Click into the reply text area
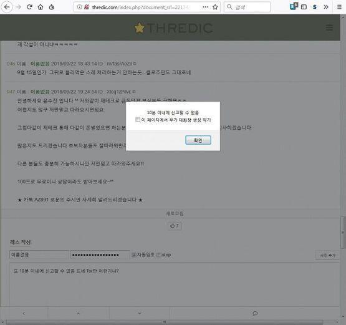Screen dimensions: 346x325 175,284
